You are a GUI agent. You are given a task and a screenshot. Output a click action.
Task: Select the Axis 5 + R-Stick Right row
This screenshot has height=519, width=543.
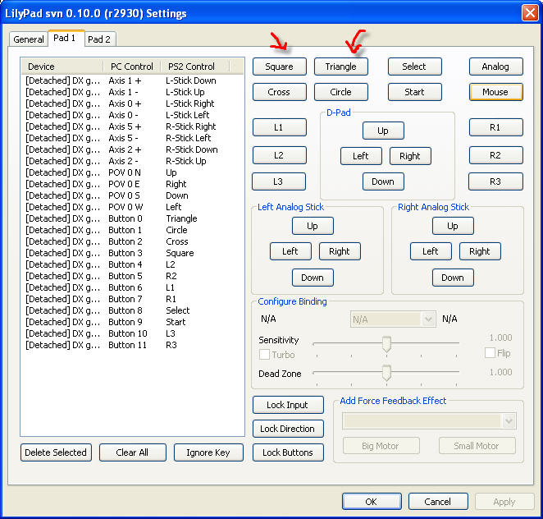pos(132,126)
